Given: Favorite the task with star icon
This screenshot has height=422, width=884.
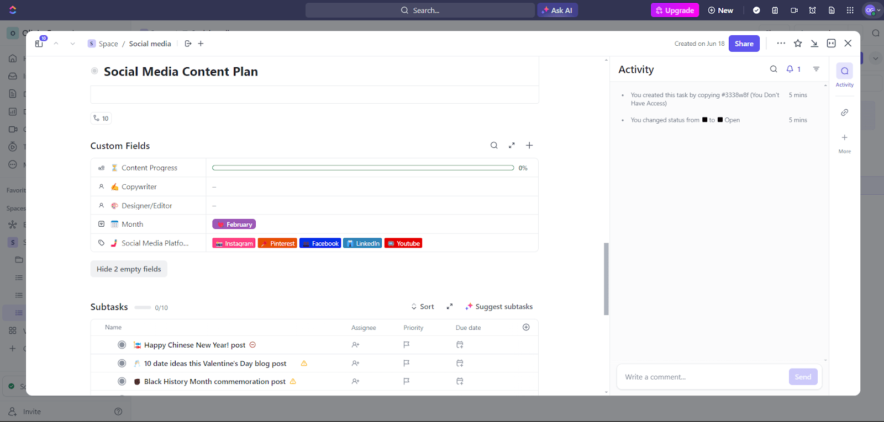Looking at the screenshot, I should point(798,44).
